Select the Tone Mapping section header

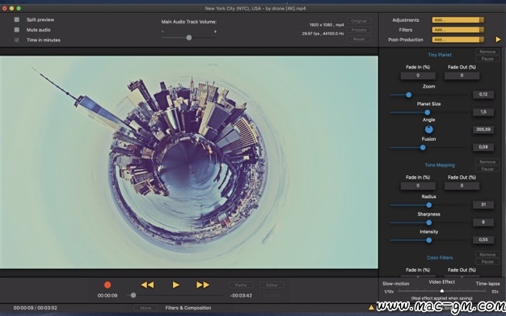click(x=440, y=165)
